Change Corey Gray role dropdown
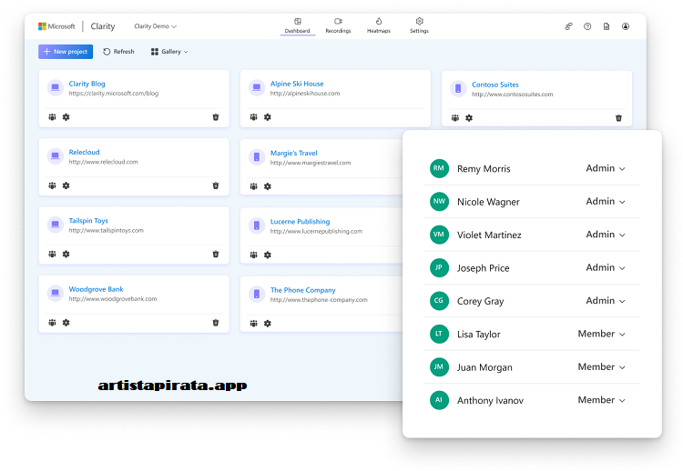 click(x=606, y=301)
